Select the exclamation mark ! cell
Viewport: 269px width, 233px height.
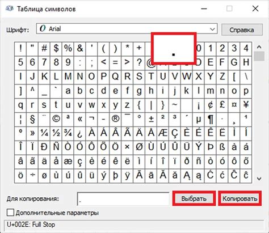(x=20, y=49)
